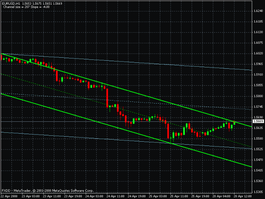This screenshot has width=265, height=199.
Task: Click price level 1.5800 on scale
Action: (x=258, y=96)
